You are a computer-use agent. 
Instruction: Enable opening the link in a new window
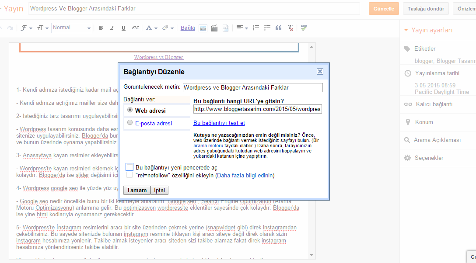pyautogui.click(x=129, y=167)
